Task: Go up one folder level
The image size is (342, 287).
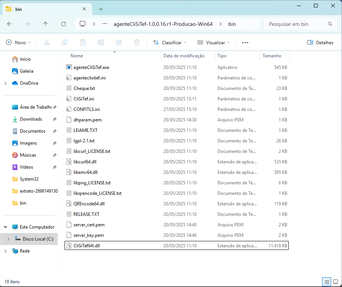Action: [45, 24]
